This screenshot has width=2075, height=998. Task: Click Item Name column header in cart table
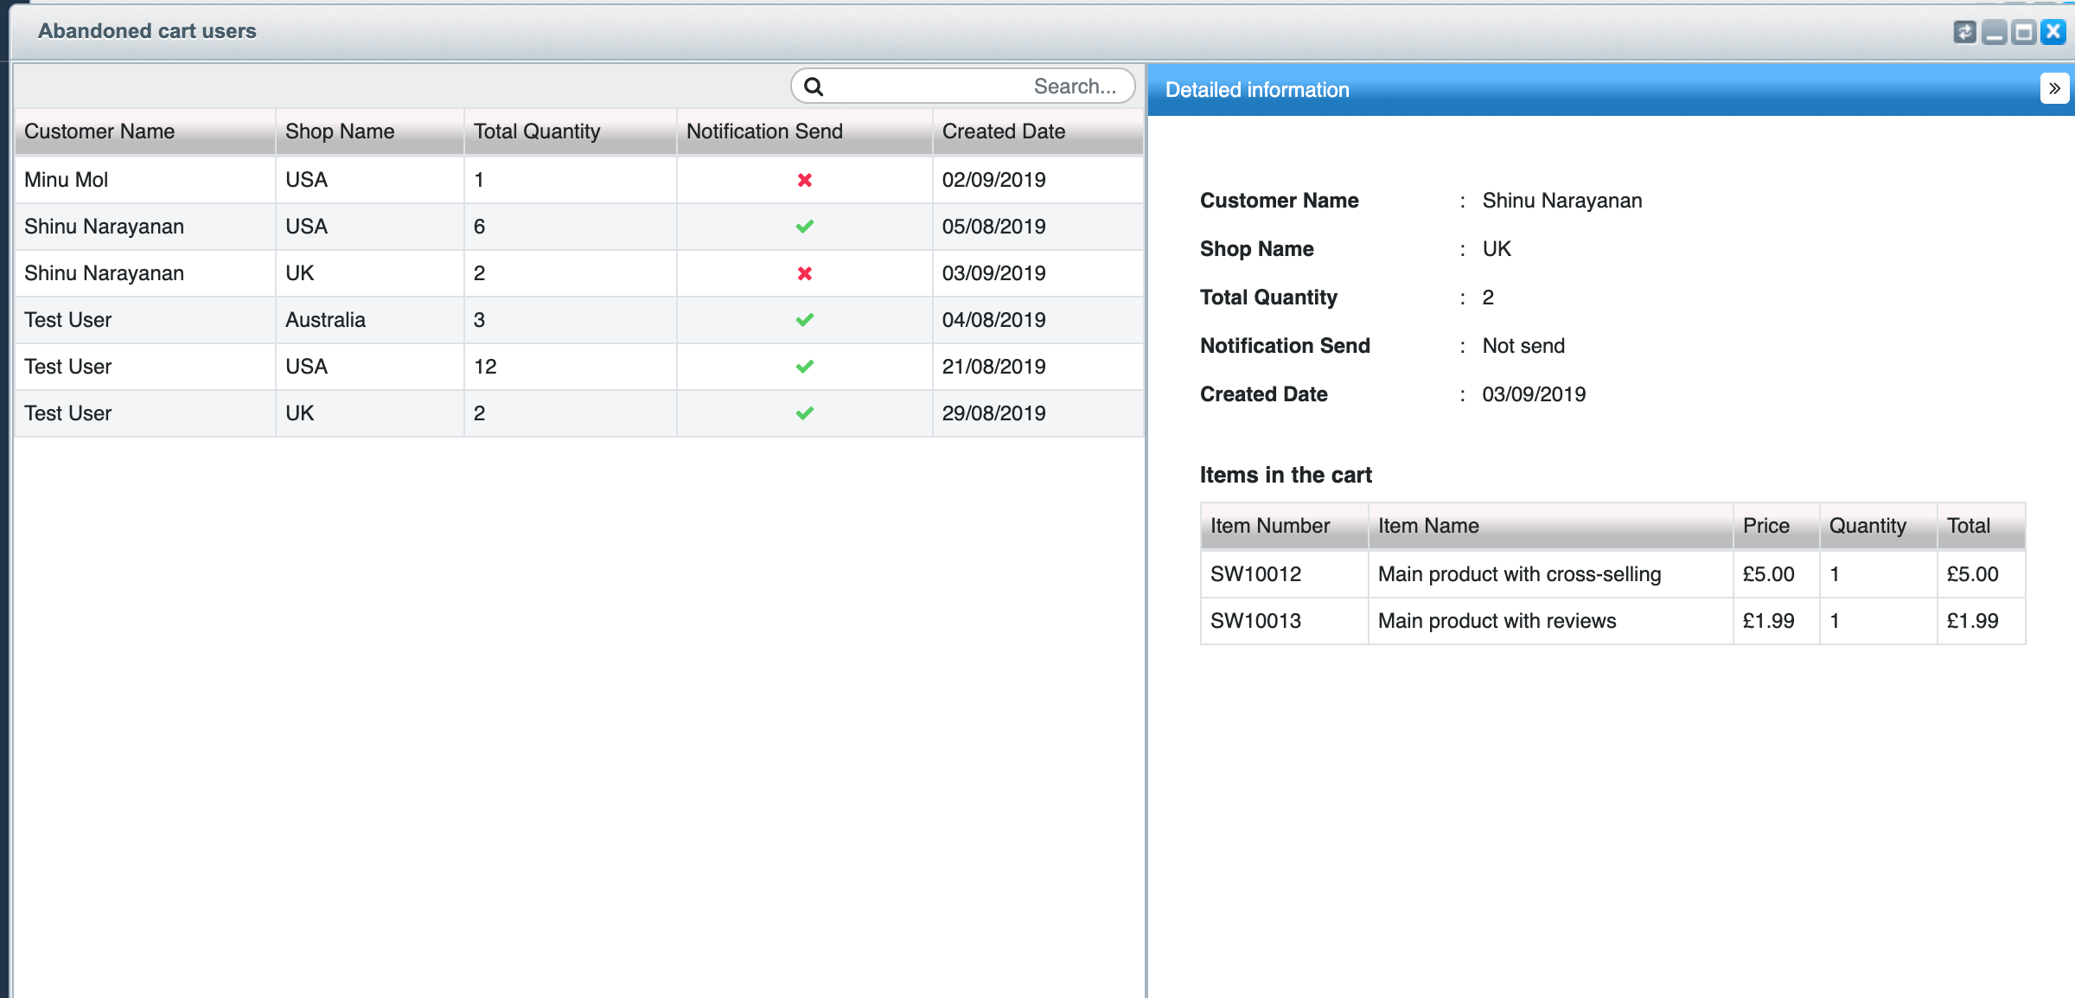[x=1551, y=526]
